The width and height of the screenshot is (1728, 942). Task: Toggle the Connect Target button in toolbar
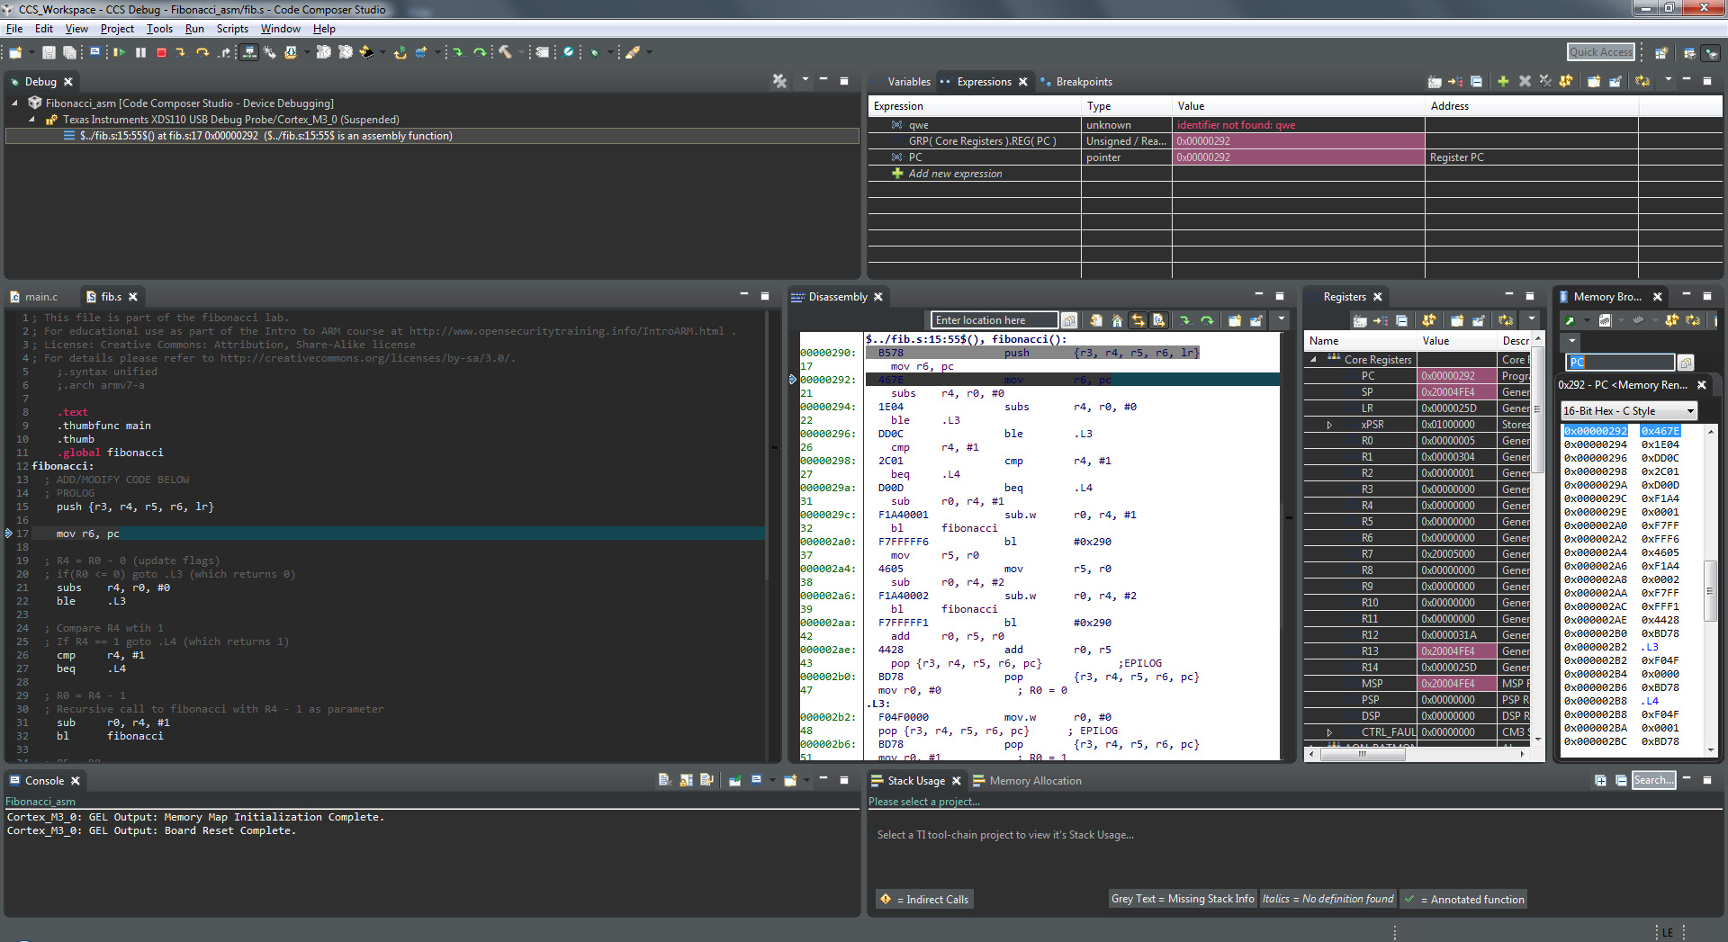coord(249,53)
